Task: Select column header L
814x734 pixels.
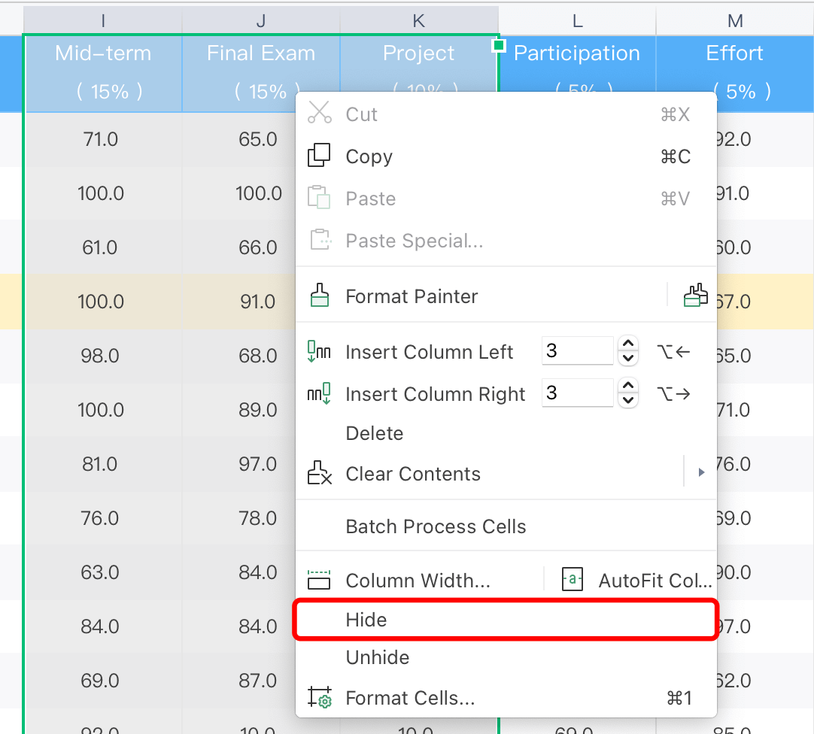Action: point(576,20)
